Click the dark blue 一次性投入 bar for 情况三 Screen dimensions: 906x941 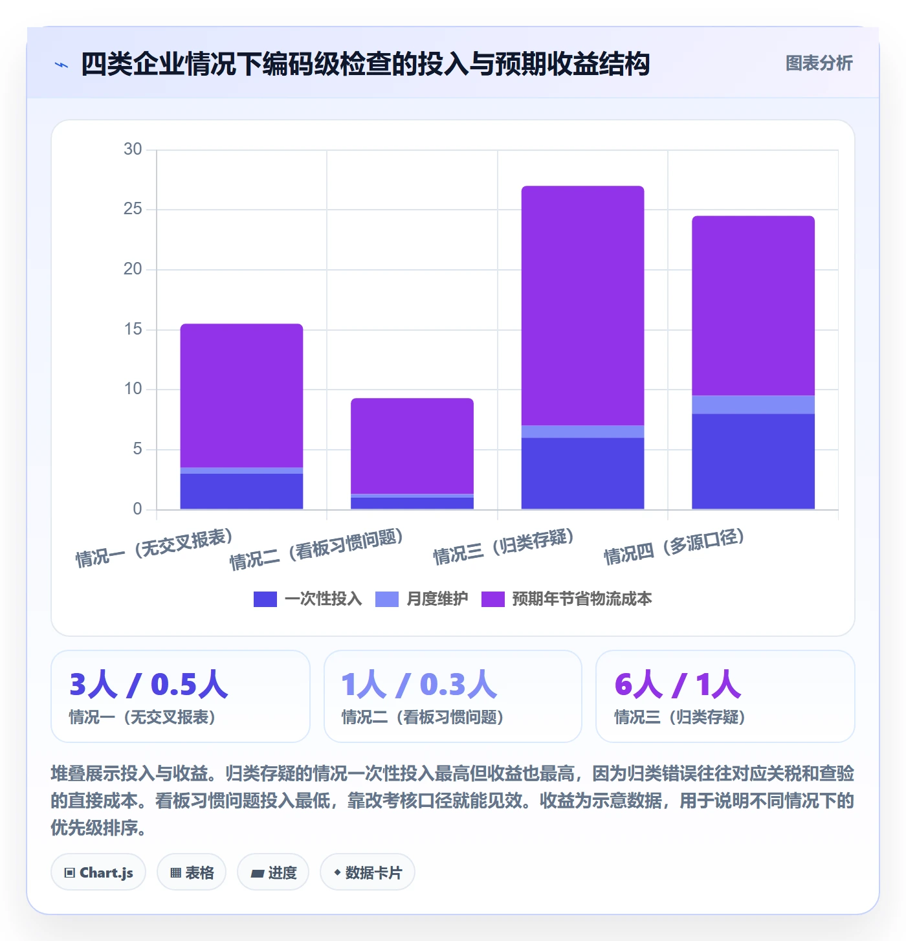click(582, 474)
